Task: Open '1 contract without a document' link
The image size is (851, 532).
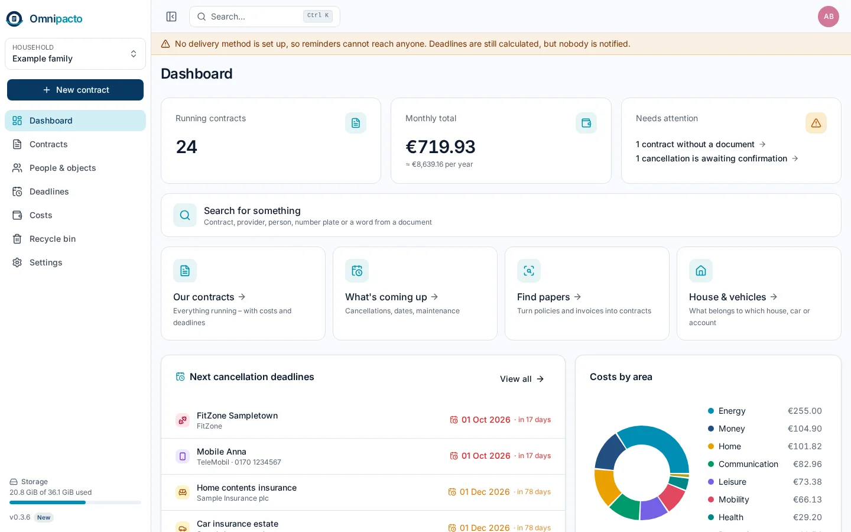Action: 701,144
